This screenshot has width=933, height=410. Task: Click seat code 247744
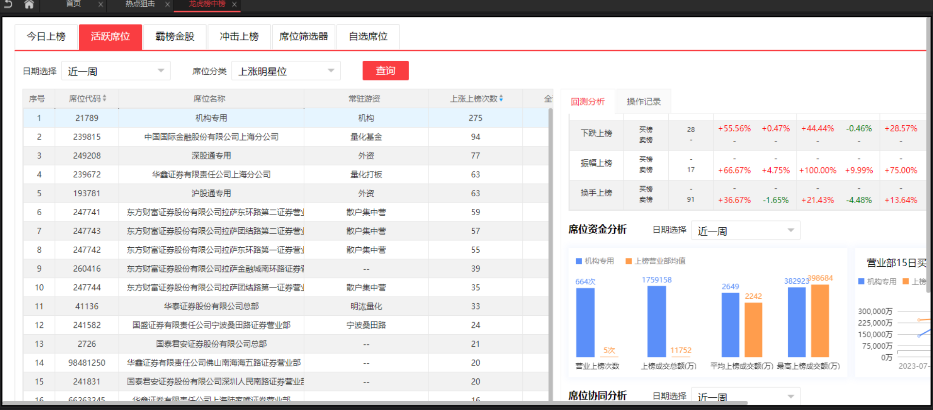87,288
